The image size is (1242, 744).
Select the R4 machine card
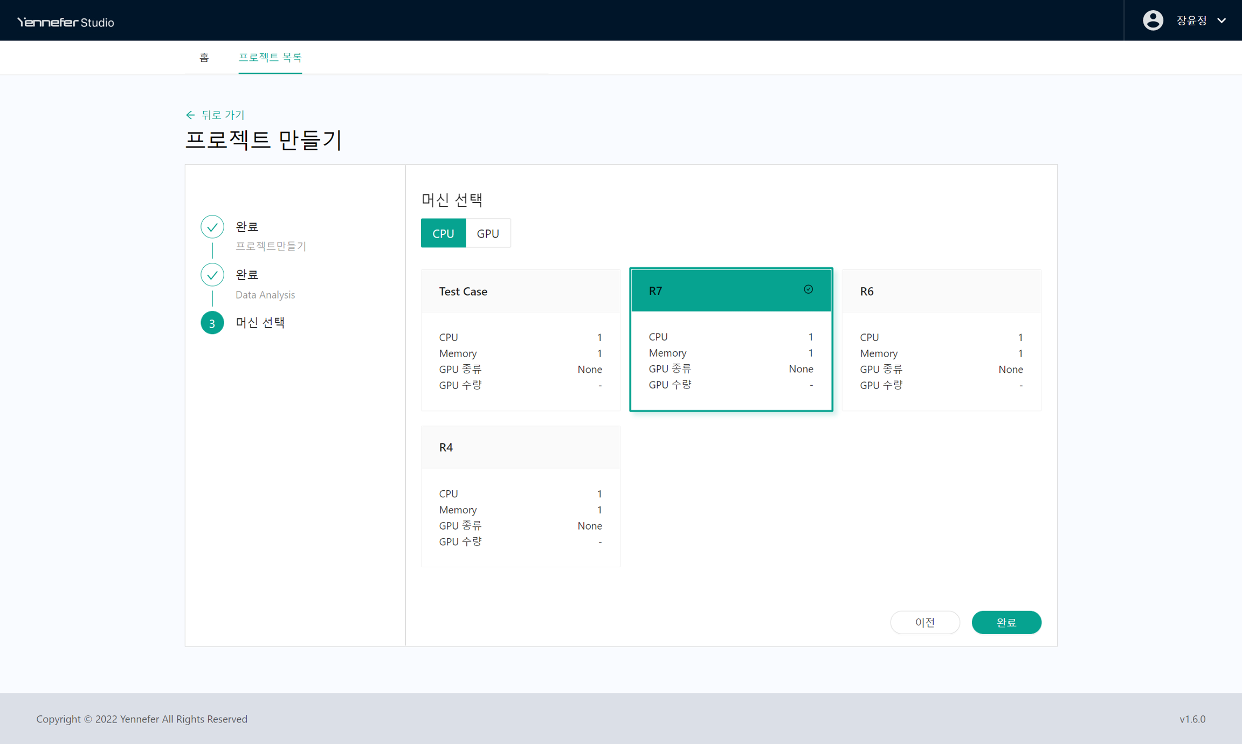tap(520, 496)
